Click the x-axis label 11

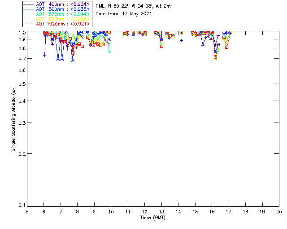tap(128, 212)
